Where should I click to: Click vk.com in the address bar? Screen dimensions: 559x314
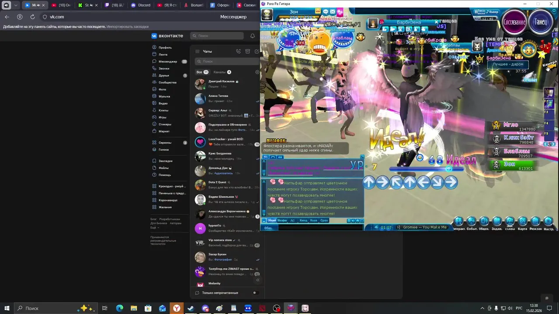pos(57,17)
